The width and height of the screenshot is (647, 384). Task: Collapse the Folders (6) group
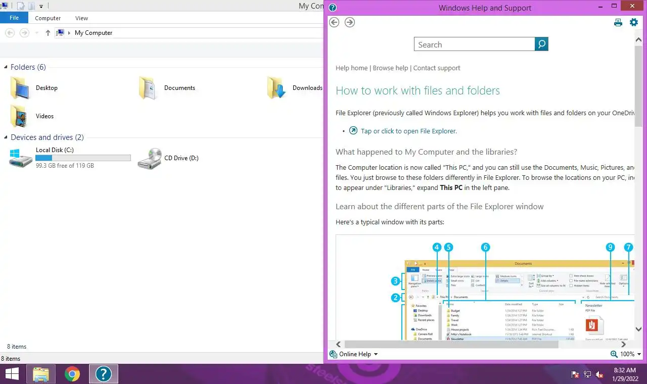pos(6,67)
